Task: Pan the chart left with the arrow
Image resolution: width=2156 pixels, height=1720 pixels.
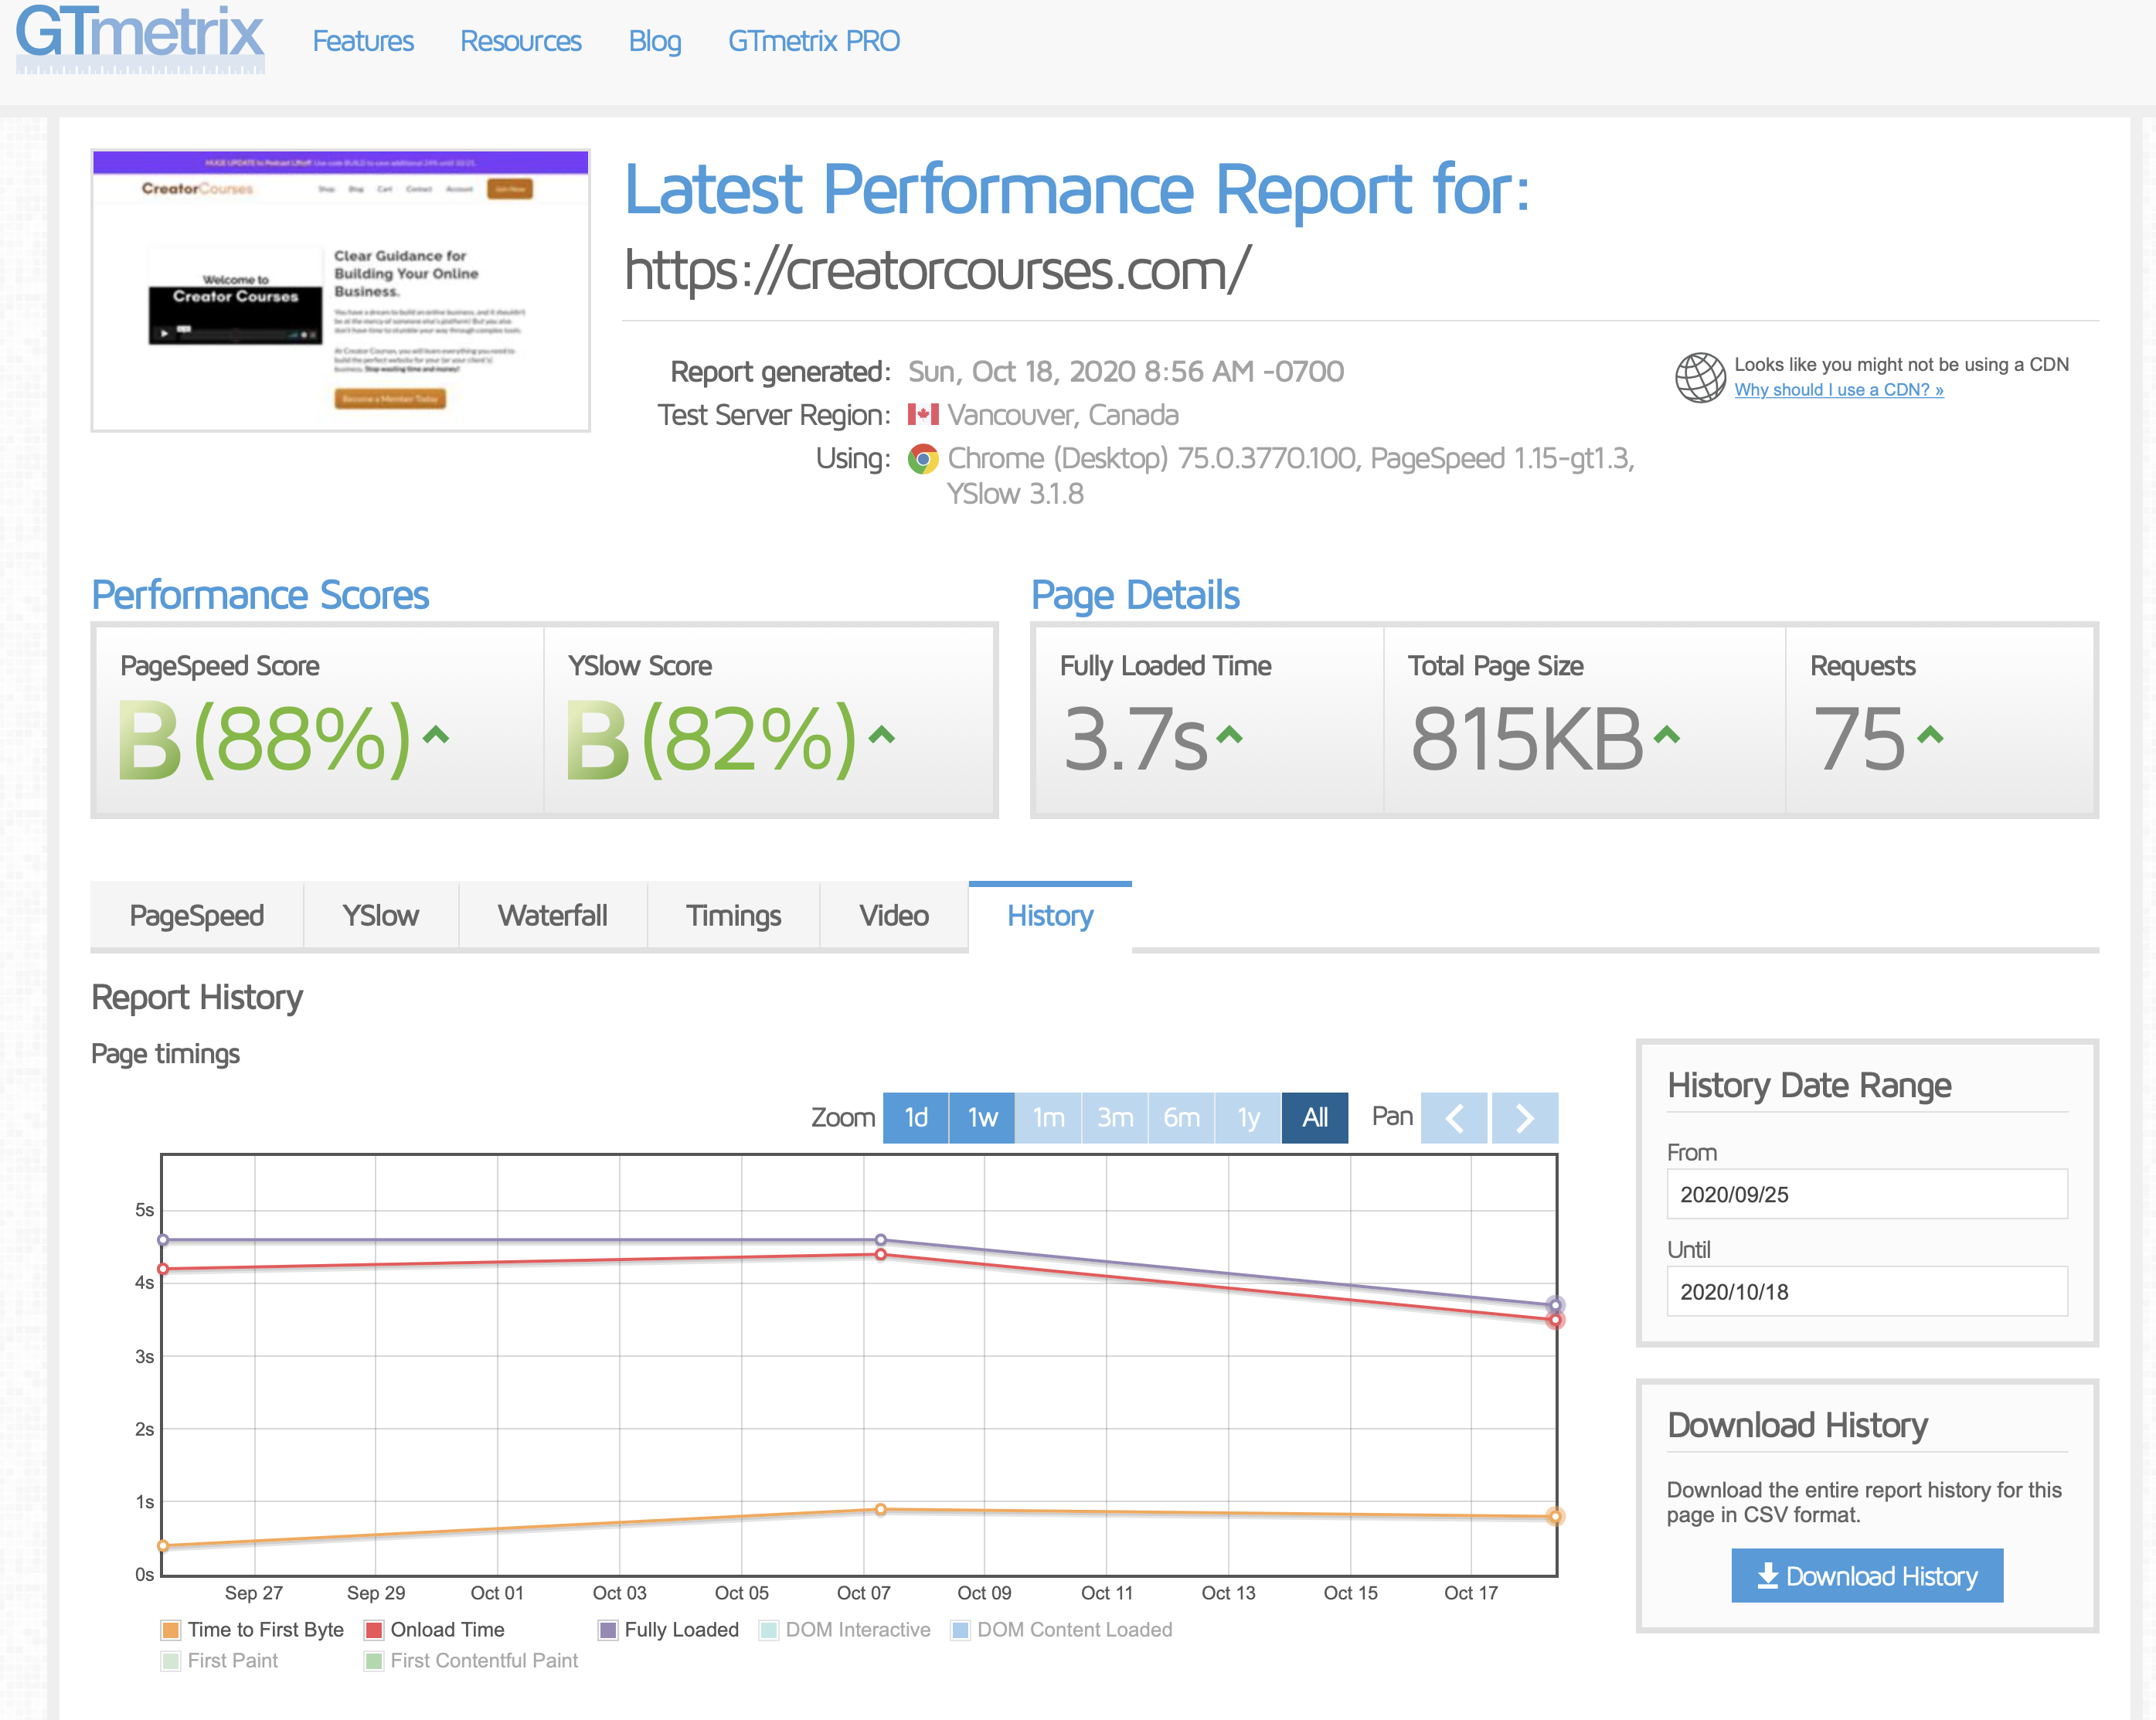Action: click(1454, 1117)
